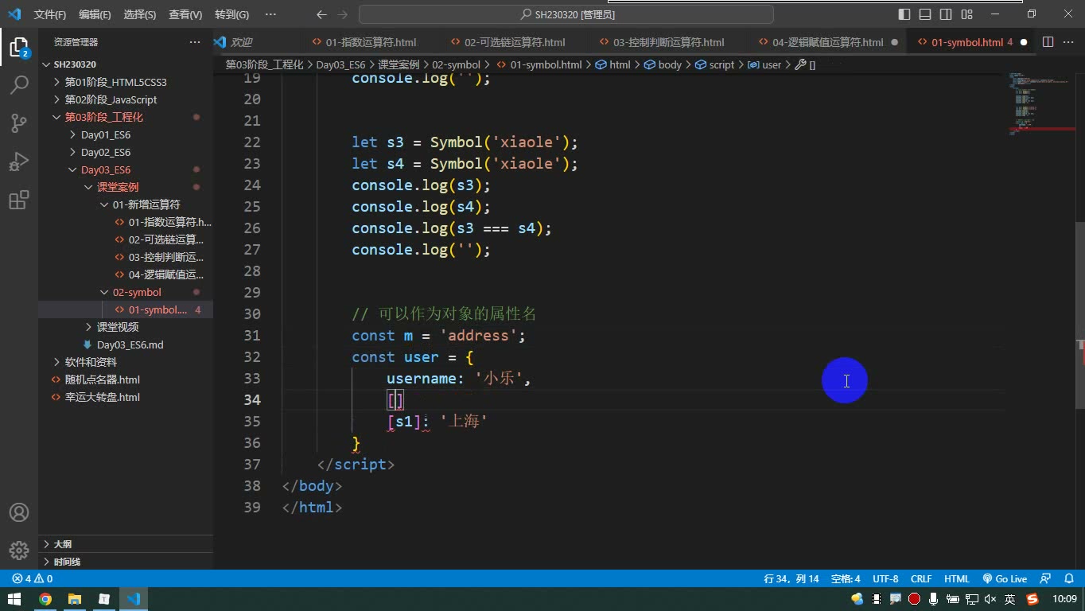Open the notifications bell in status bar
The height and width of the screenshot is (611, 1085).
click(1068, 579)
